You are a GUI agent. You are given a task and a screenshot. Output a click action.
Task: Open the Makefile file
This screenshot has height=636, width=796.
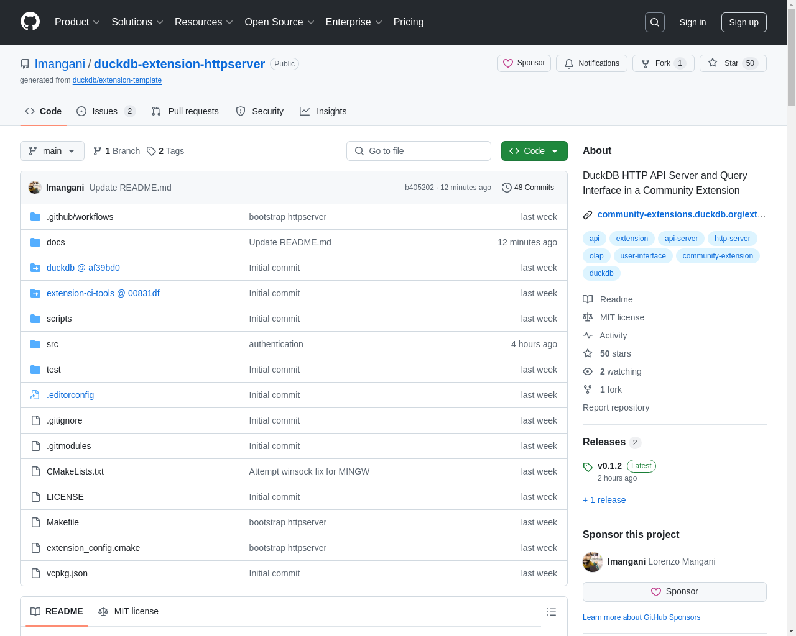[x=63, y=522]
